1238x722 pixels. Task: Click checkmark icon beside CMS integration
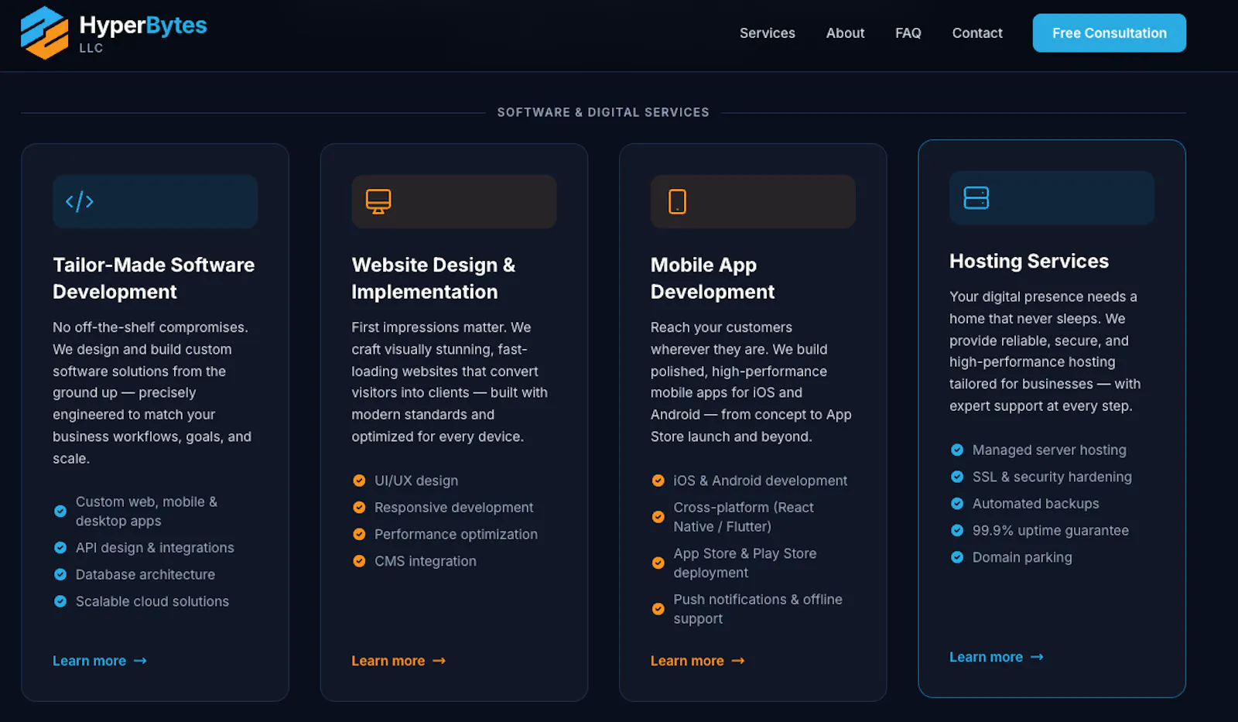coord(359,561)
